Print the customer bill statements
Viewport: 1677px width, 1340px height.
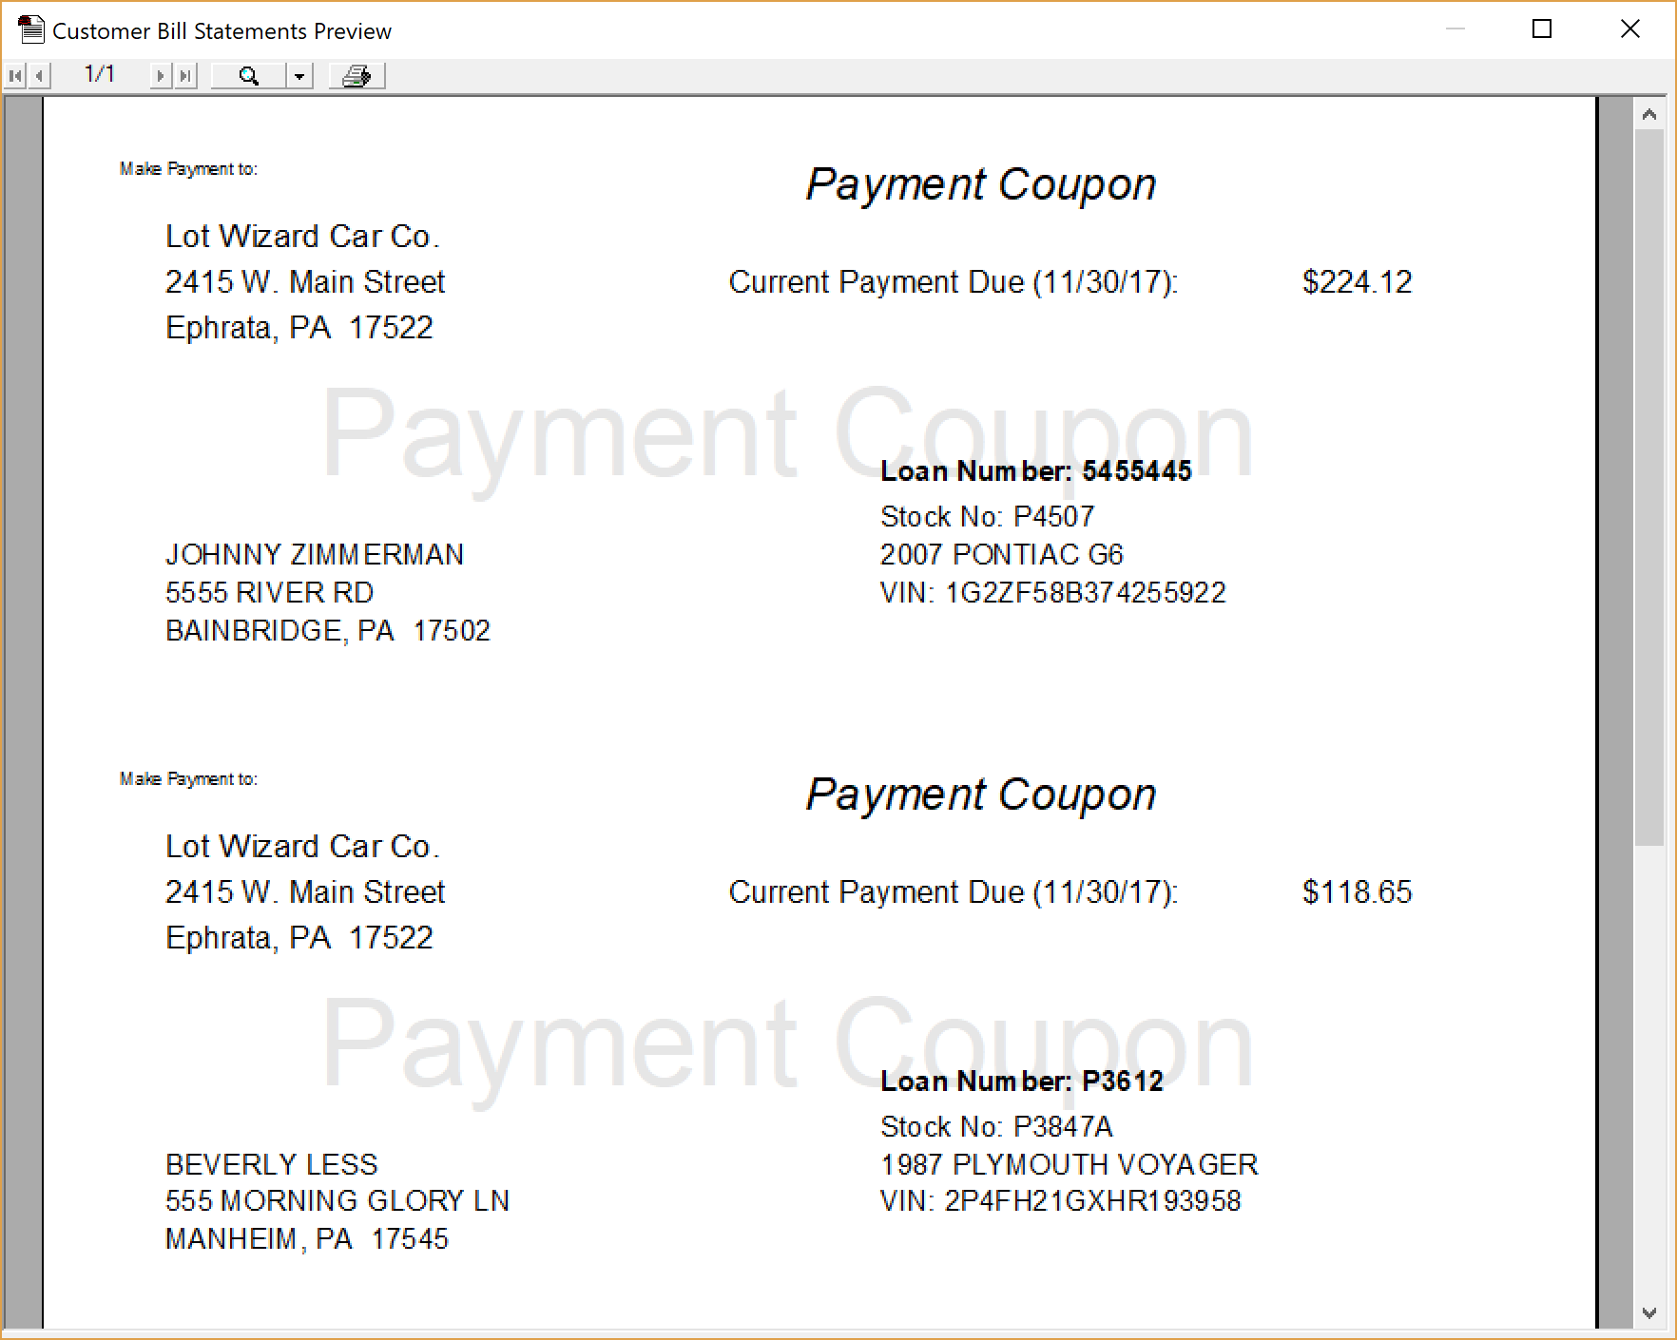pyautogui.click(x=357, y=76)
